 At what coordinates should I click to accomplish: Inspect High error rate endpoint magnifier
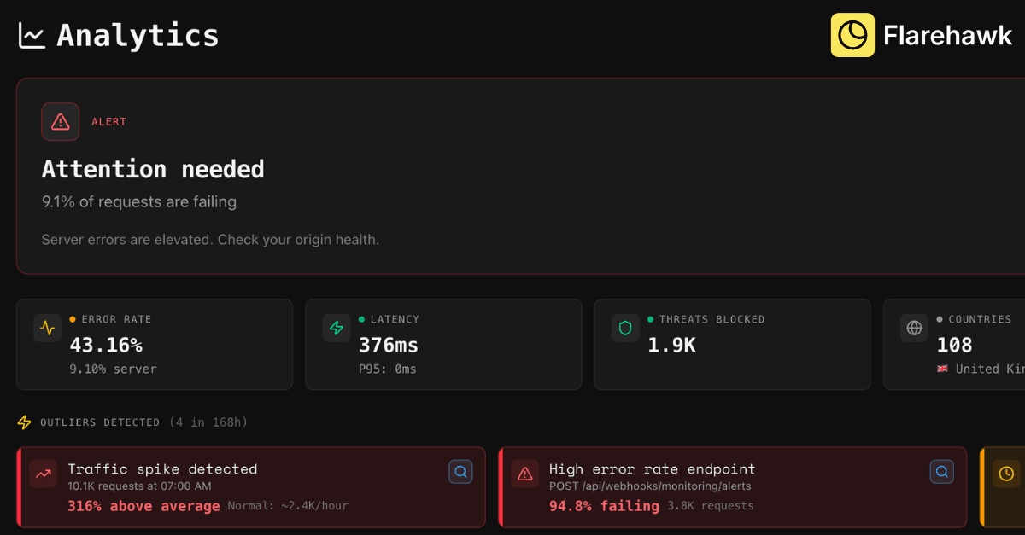941,472
